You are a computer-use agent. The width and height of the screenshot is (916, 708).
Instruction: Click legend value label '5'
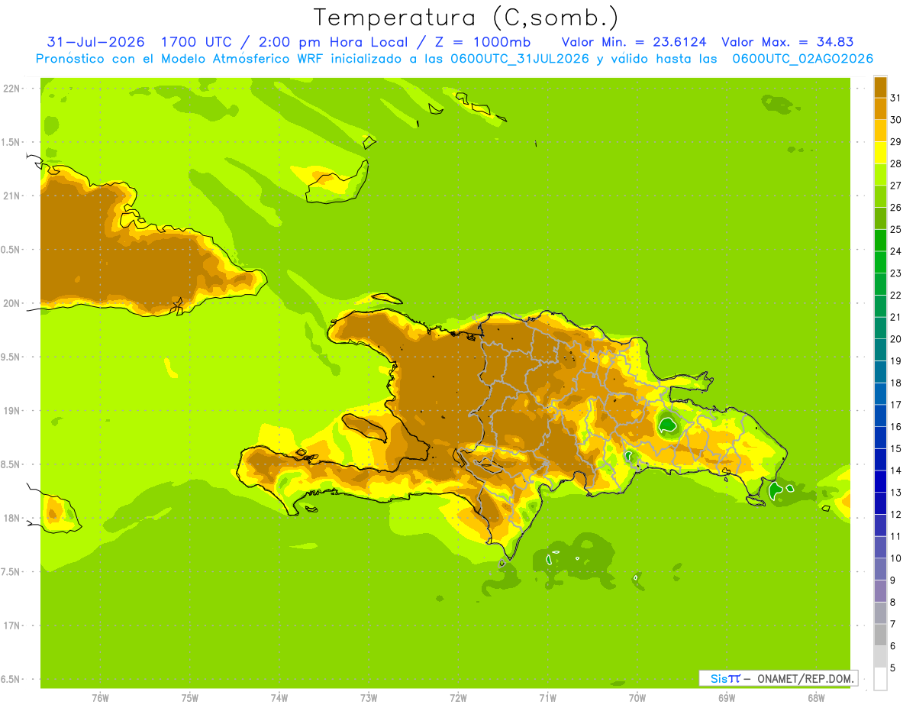pos(893,668)
